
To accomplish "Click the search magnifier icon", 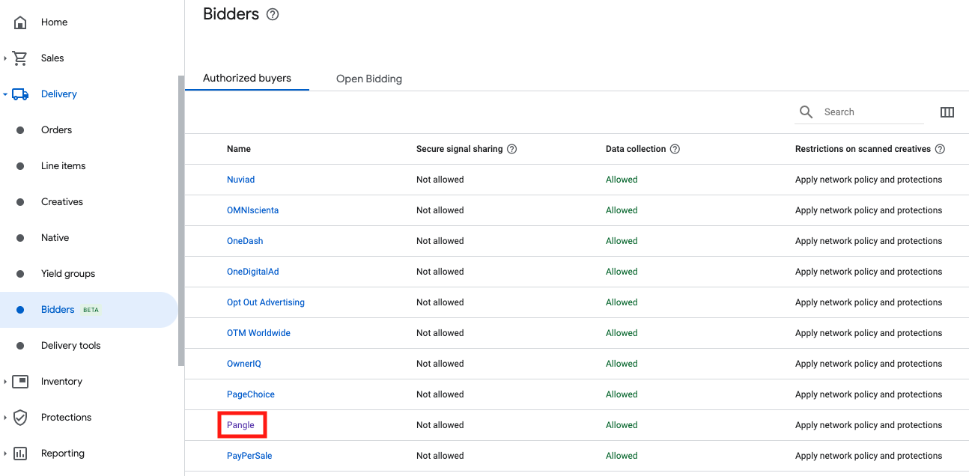I will (x=806, y=112).
